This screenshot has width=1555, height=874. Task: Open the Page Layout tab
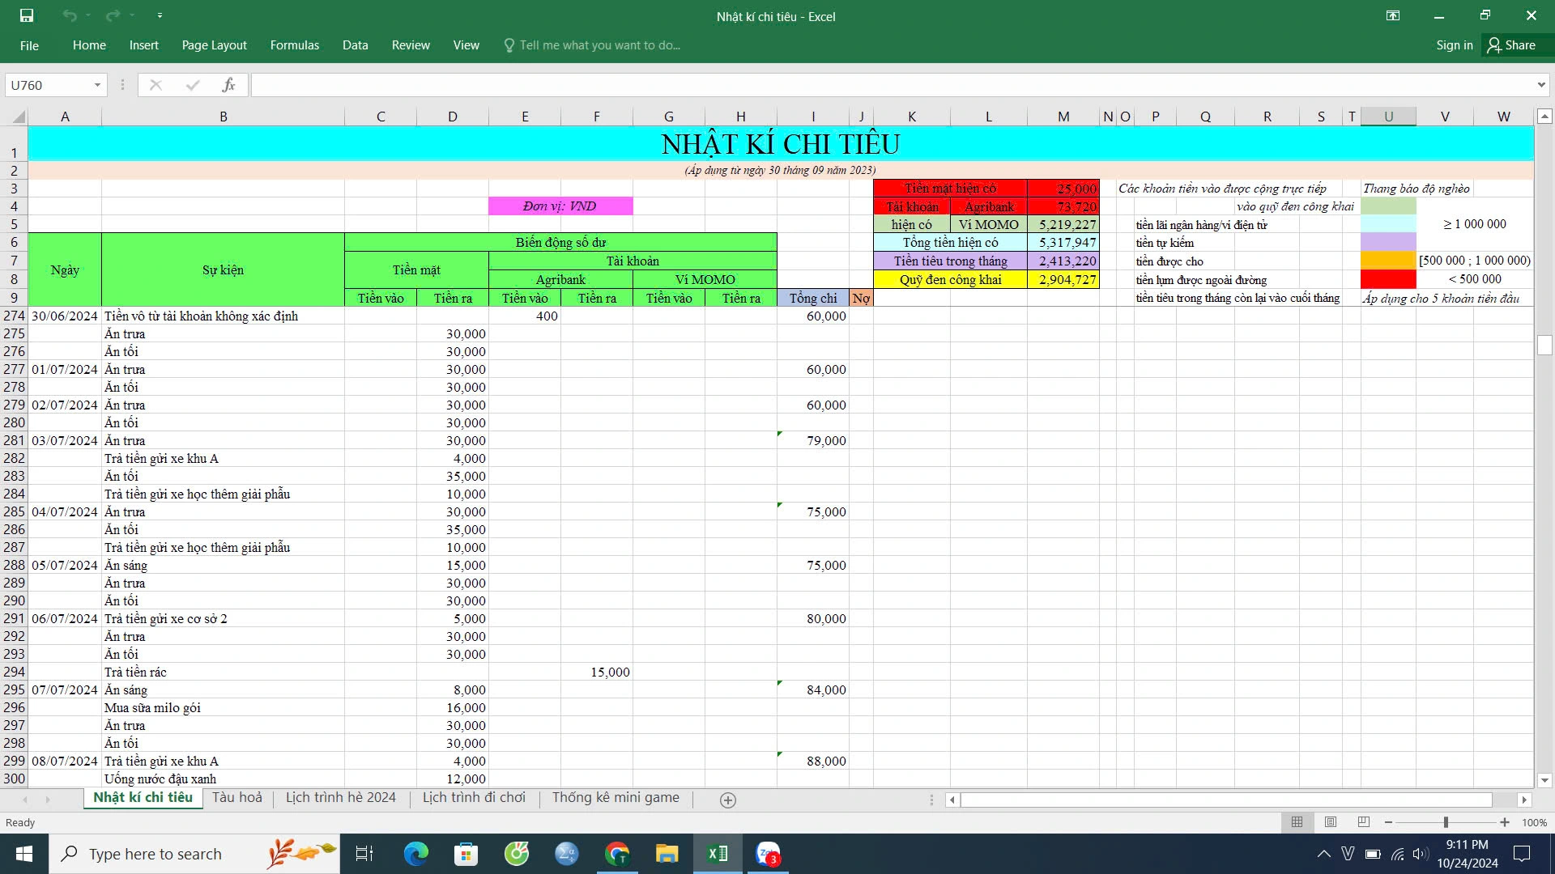[x=214, y=45]
